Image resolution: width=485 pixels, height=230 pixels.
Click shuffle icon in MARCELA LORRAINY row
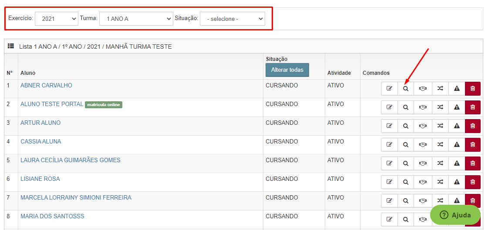coord(440,201)
